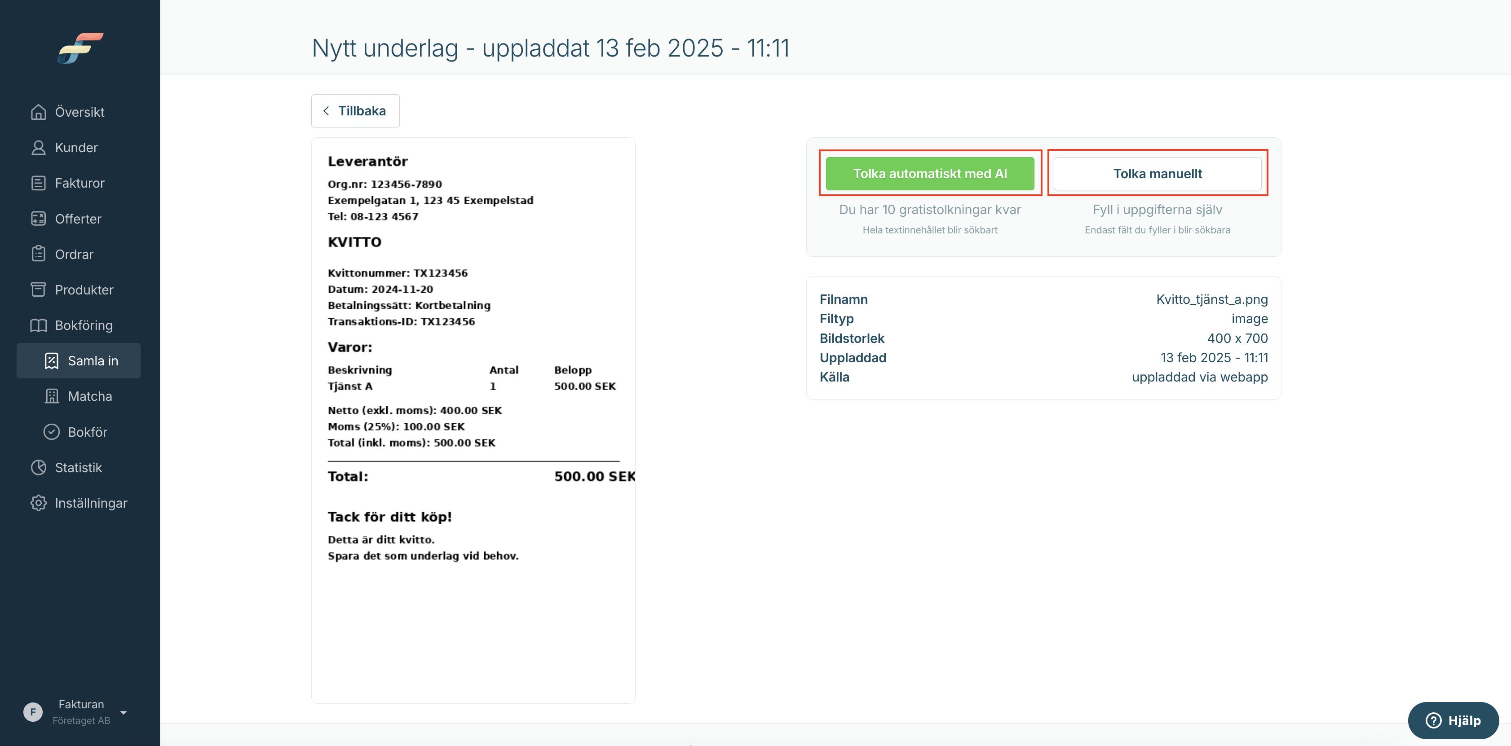Click the Bildstorlek value 400 x 700

(1237, 338)
